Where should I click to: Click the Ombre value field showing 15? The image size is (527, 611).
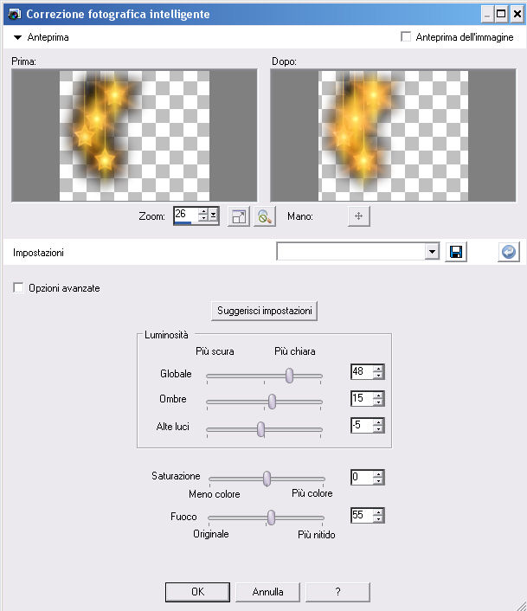point(362,399)
